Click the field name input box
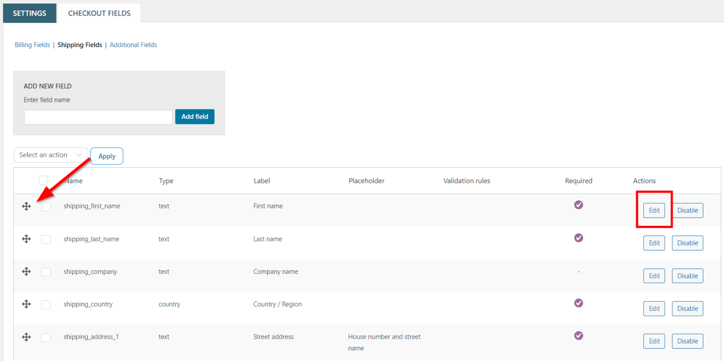The image size is (724, 361). click(98, 116)
